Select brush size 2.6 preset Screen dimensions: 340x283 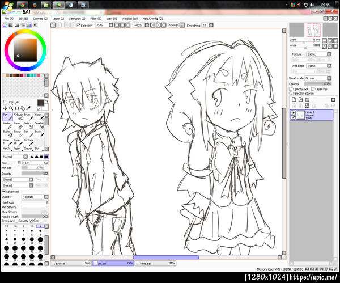pyautogui.click(x=15, y=229)
